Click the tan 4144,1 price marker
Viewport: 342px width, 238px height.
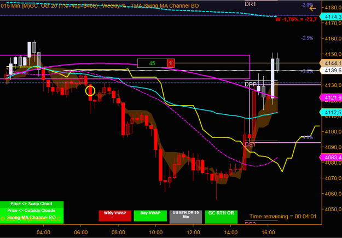[x=331, y=63]
